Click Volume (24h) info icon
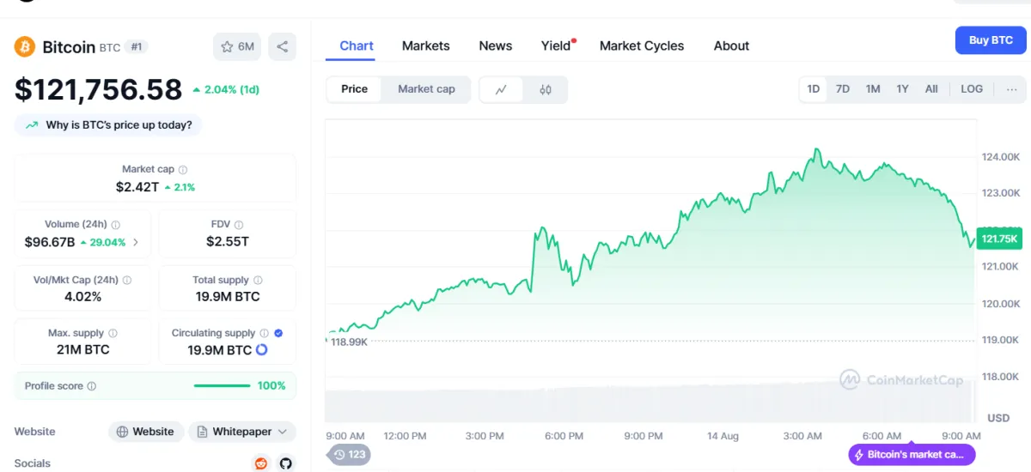This screenshot has height=472, width=1031. (x=116, y=225)
